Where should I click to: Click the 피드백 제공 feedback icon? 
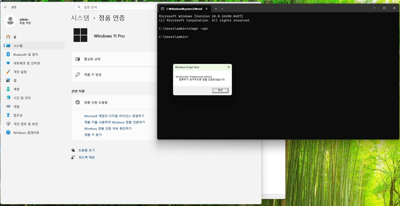(x=73, y=157)
